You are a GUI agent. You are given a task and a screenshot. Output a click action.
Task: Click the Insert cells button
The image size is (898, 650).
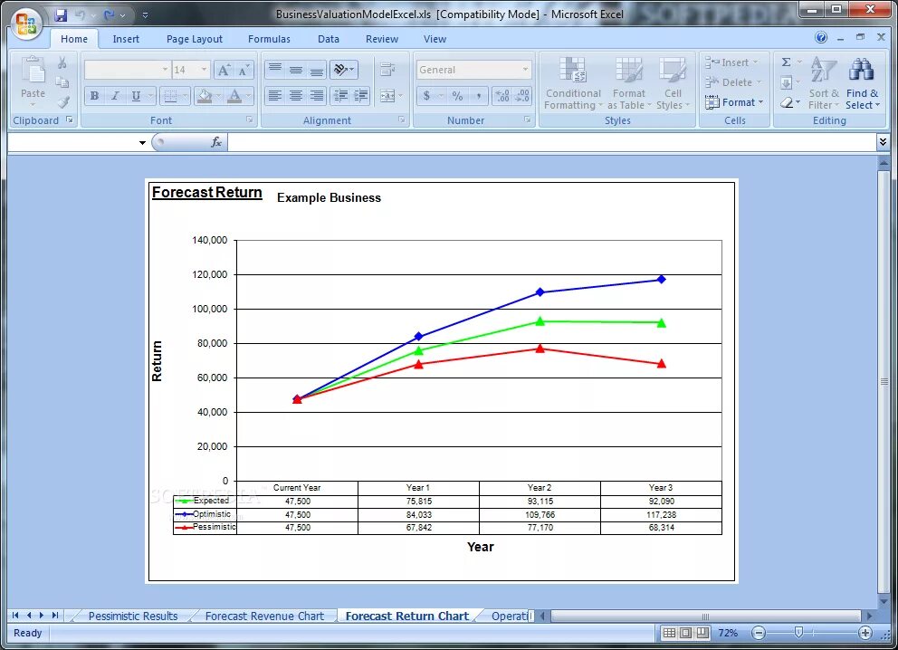pyautogui.click(x=732, y=62)
